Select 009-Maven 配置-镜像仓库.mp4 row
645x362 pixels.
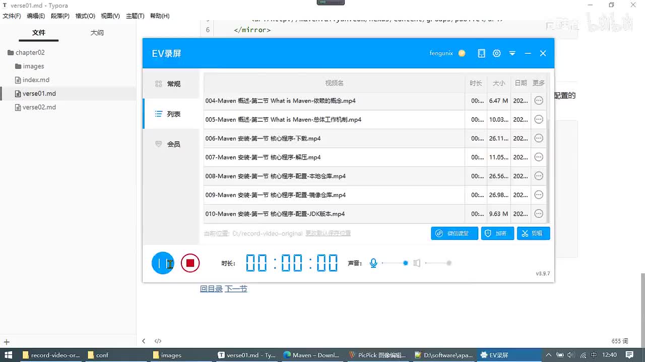pos(375,195)
